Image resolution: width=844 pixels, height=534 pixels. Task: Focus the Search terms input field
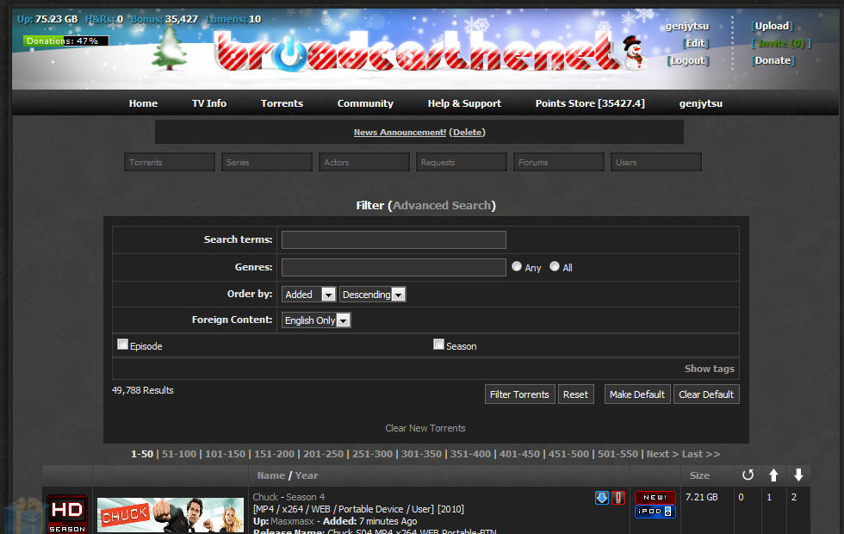[x=394, y=239]
